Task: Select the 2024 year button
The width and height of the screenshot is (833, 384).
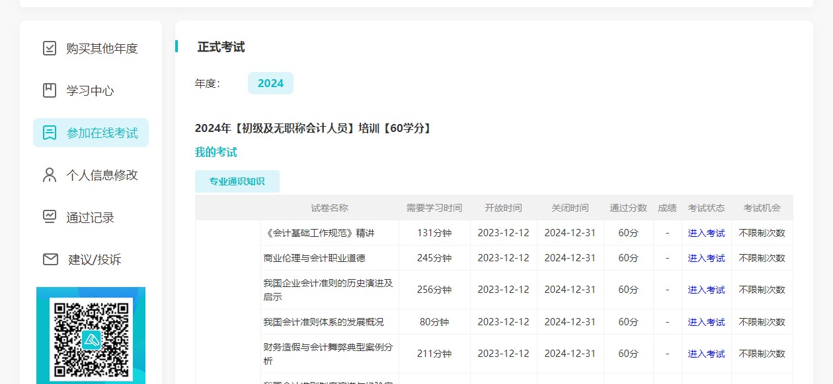Action: click(x=270, y=83)
